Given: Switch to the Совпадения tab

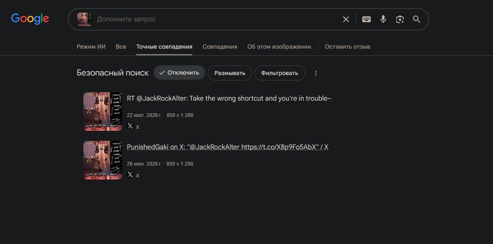Looking at the screenshot, I should click(x=220, y=47).
